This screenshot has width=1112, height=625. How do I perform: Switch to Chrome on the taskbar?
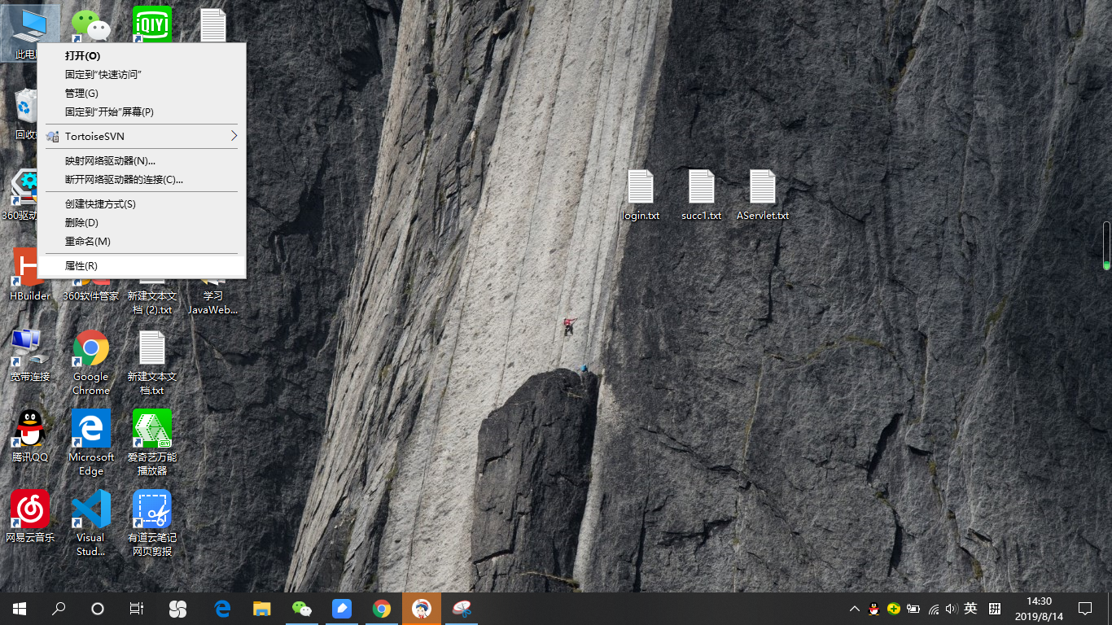382,609
